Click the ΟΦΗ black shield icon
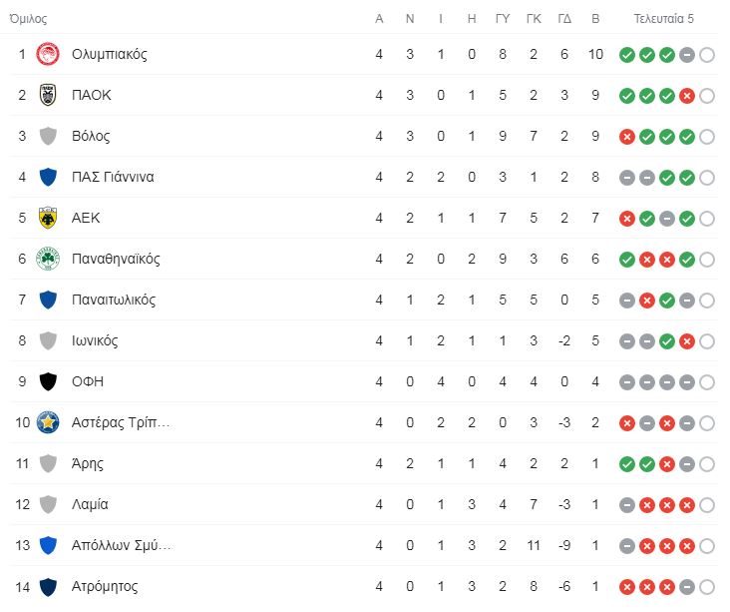Screen dimensions: 730x612 48,381
